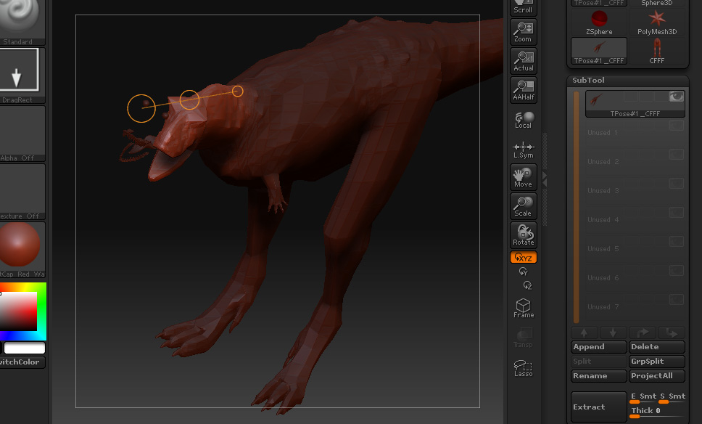Screen dimensions: 702x424
Task: Toggle visibility eye of TPose#1_CFFF subtool
Action: (x=677, y=96)
